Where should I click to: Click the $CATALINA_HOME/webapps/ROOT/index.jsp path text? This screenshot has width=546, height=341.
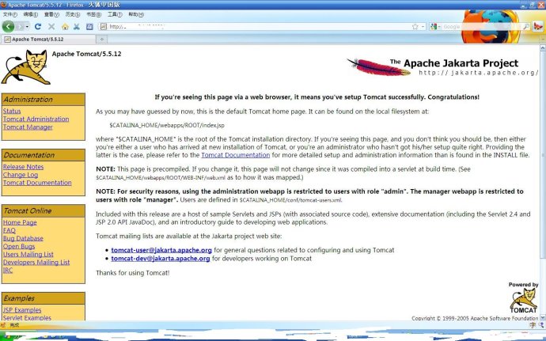167,125
